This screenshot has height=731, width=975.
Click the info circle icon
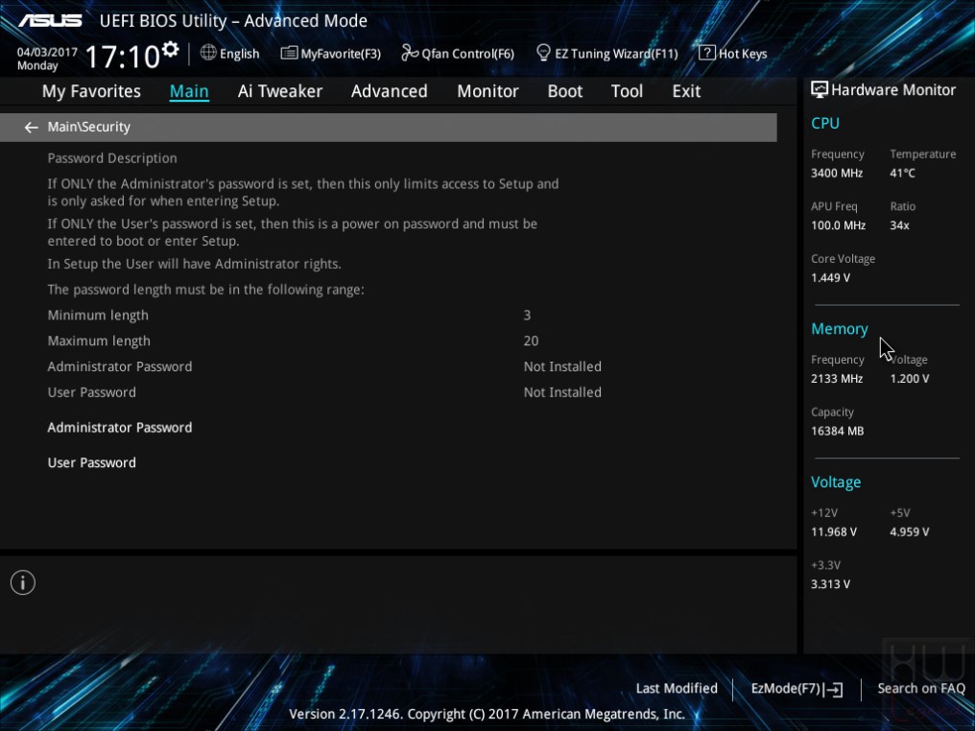click(x=23, y=582)
